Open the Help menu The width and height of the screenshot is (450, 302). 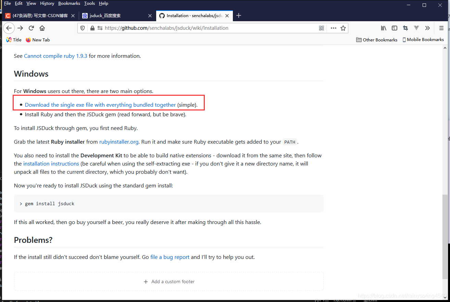(x=103, y=3)
